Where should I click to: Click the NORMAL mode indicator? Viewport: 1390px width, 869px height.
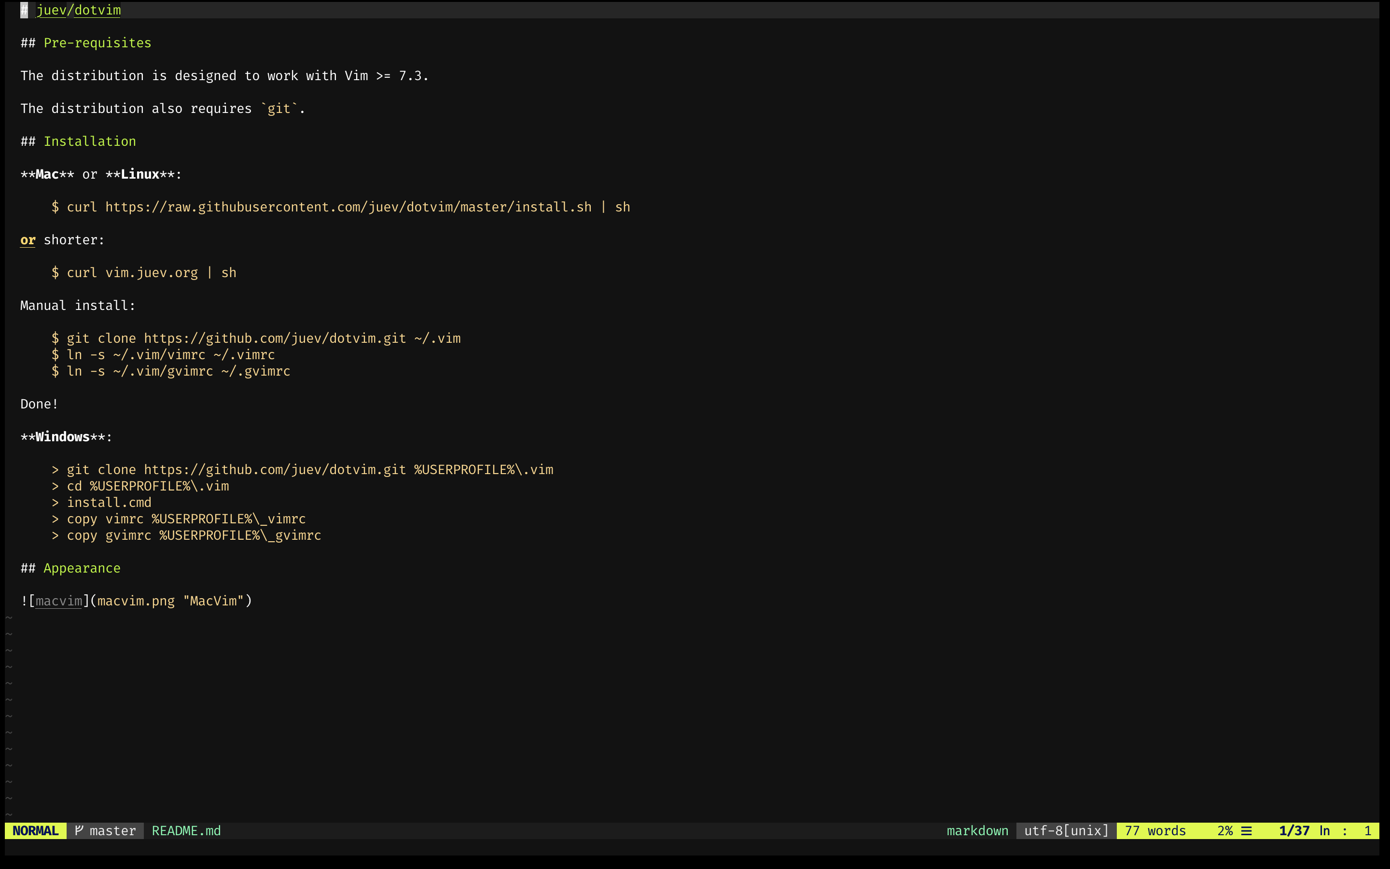(x=35, y=830)
